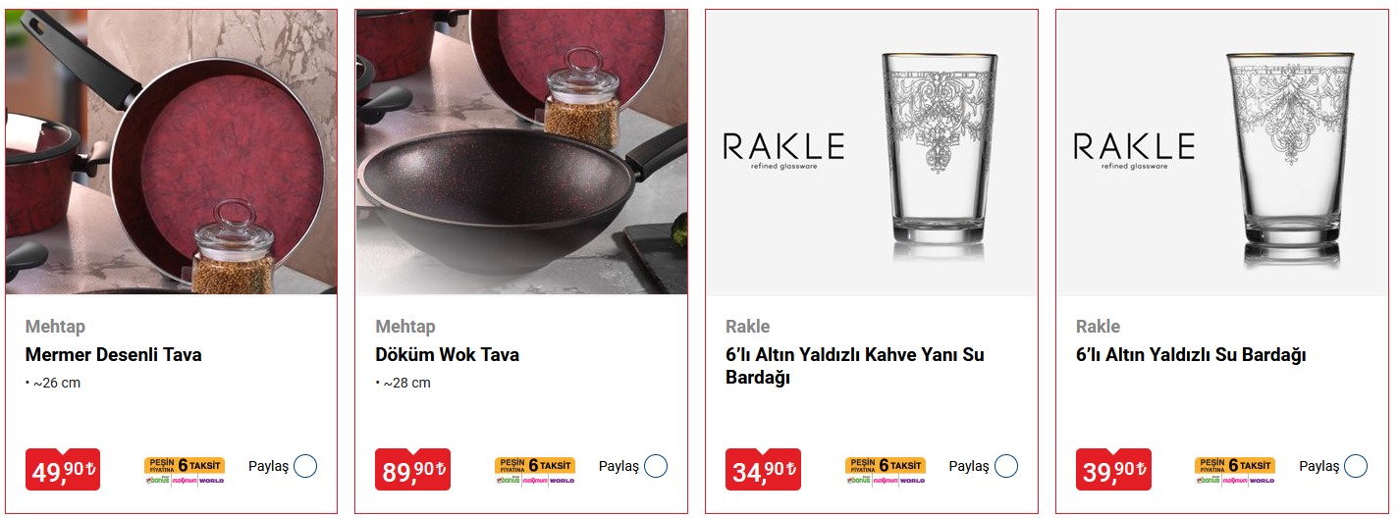The height and width of the screenshot is (518, 1398).
Task: Open 6'lı Altın Yaldızlı Kahve Yanı Su Bardağı title
Action: coord(855,366)
